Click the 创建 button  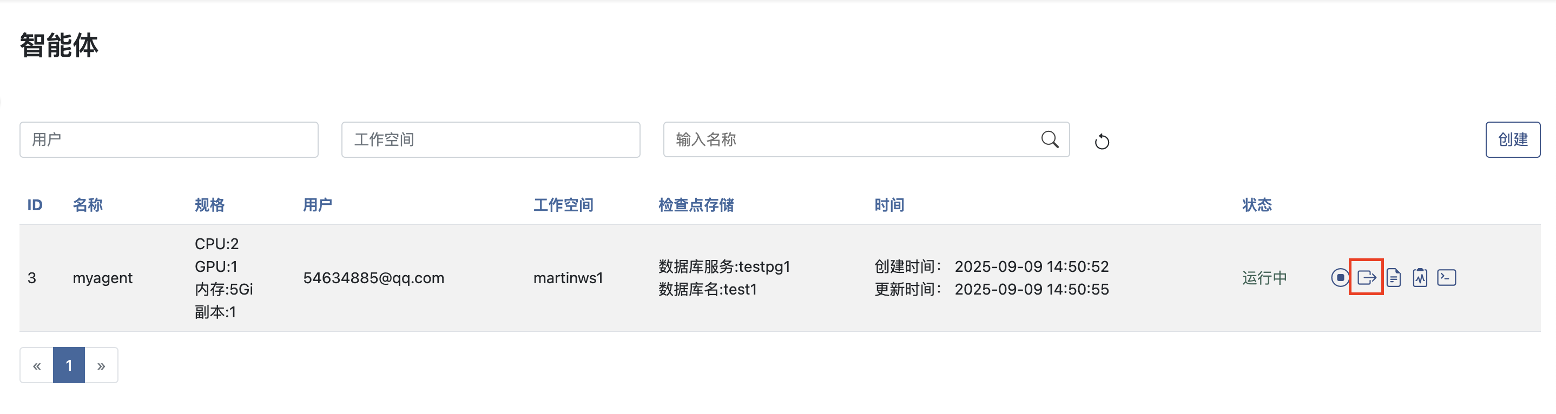click(1513, 140)
